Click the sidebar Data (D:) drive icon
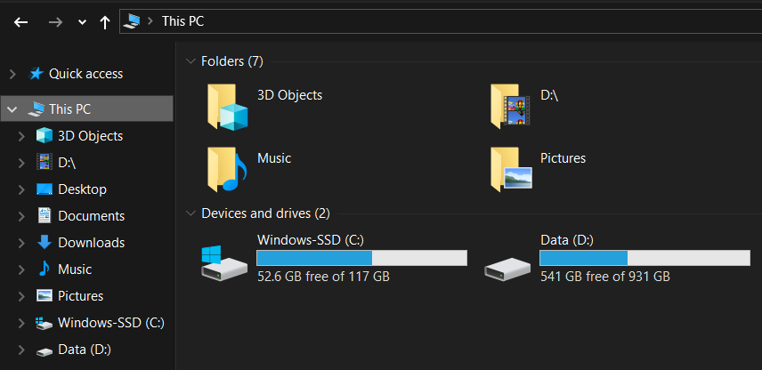Screen dimensions: 762x370 (x=45, y=351)
